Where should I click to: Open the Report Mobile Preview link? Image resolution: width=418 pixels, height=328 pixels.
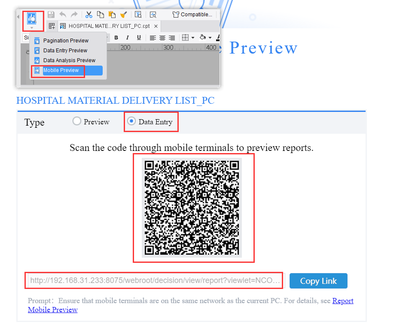point(343,301)
